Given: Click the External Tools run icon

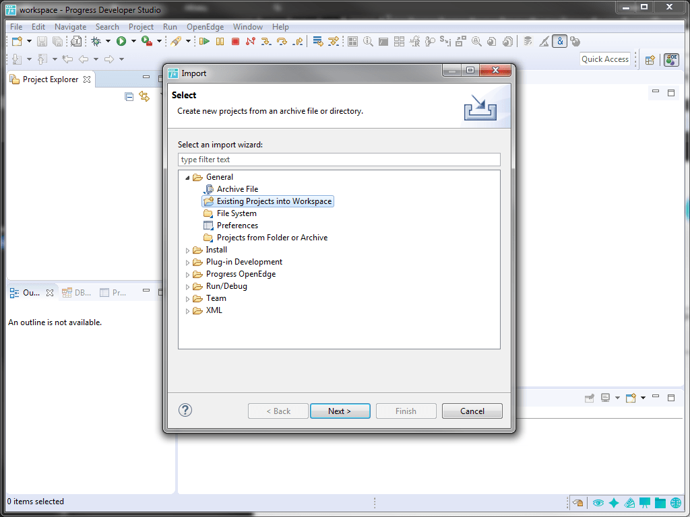Looking at the screenshot, I should click(147, 42).
